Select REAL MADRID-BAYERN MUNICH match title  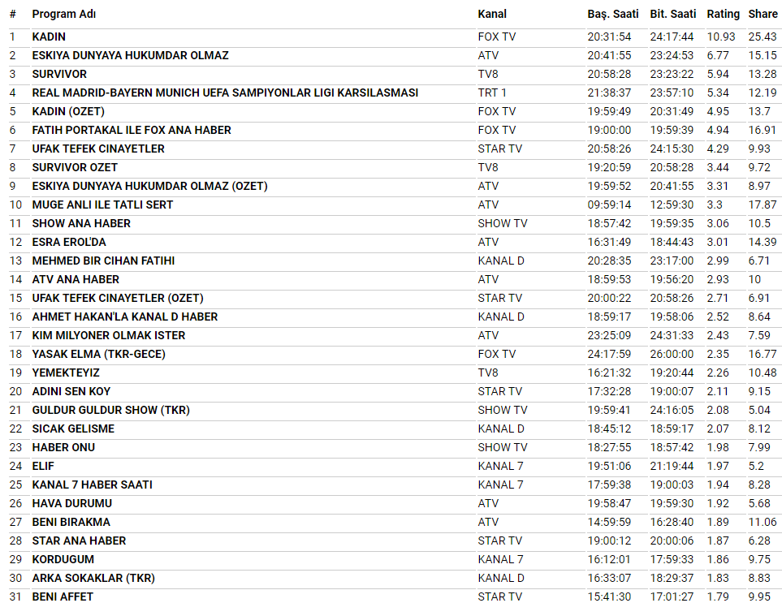pos(225,93)
